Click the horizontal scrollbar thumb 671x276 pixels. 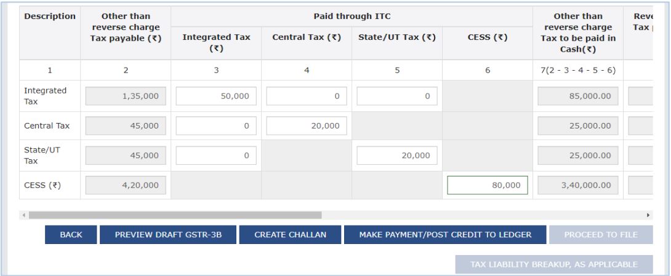[x=175, y=216]
